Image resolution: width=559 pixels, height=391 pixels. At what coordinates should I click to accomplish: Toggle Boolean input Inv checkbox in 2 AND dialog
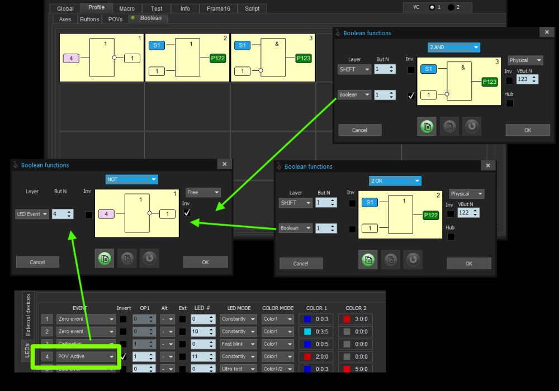coord(411,96)
